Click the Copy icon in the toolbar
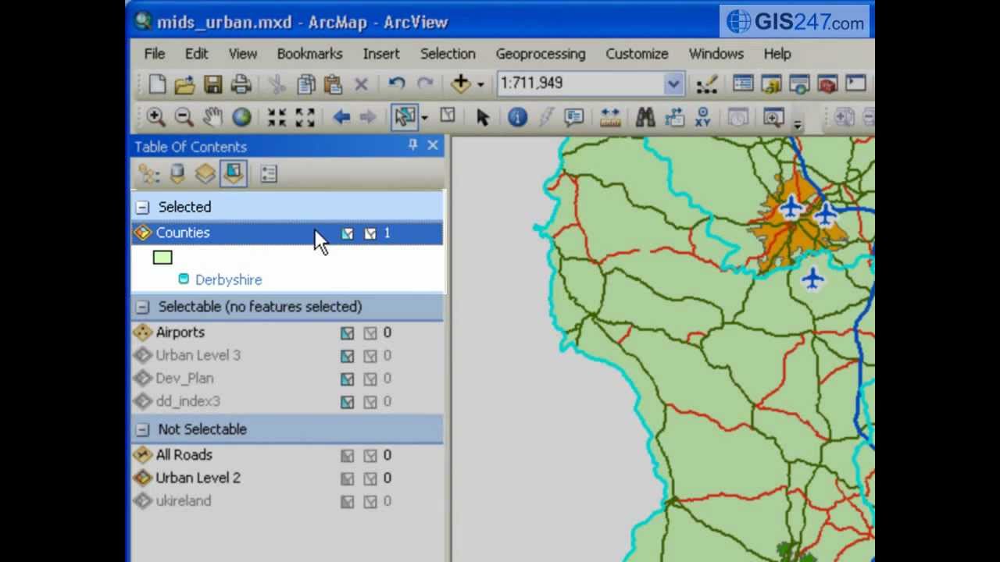The image size is (1000, 562). pos(305,84)
